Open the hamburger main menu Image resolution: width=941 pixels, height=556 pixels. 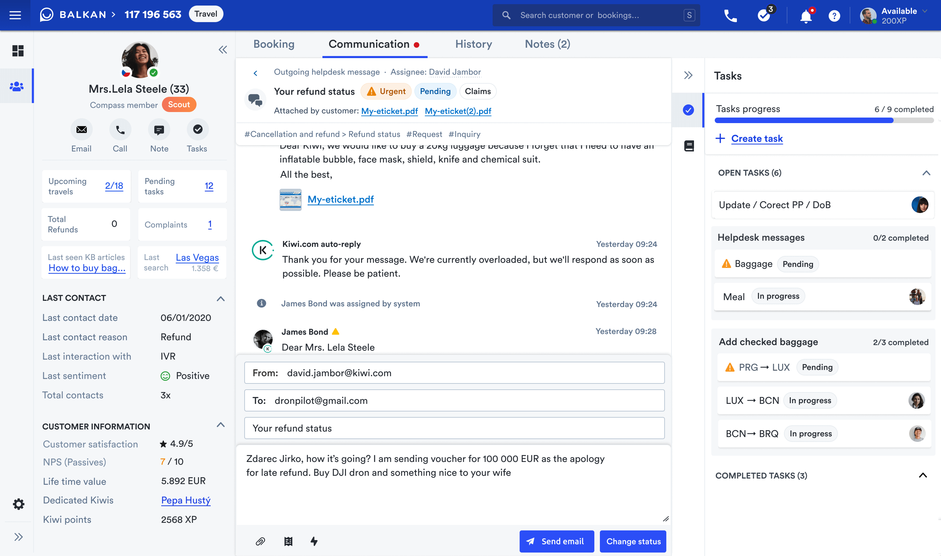coord(15,15)
